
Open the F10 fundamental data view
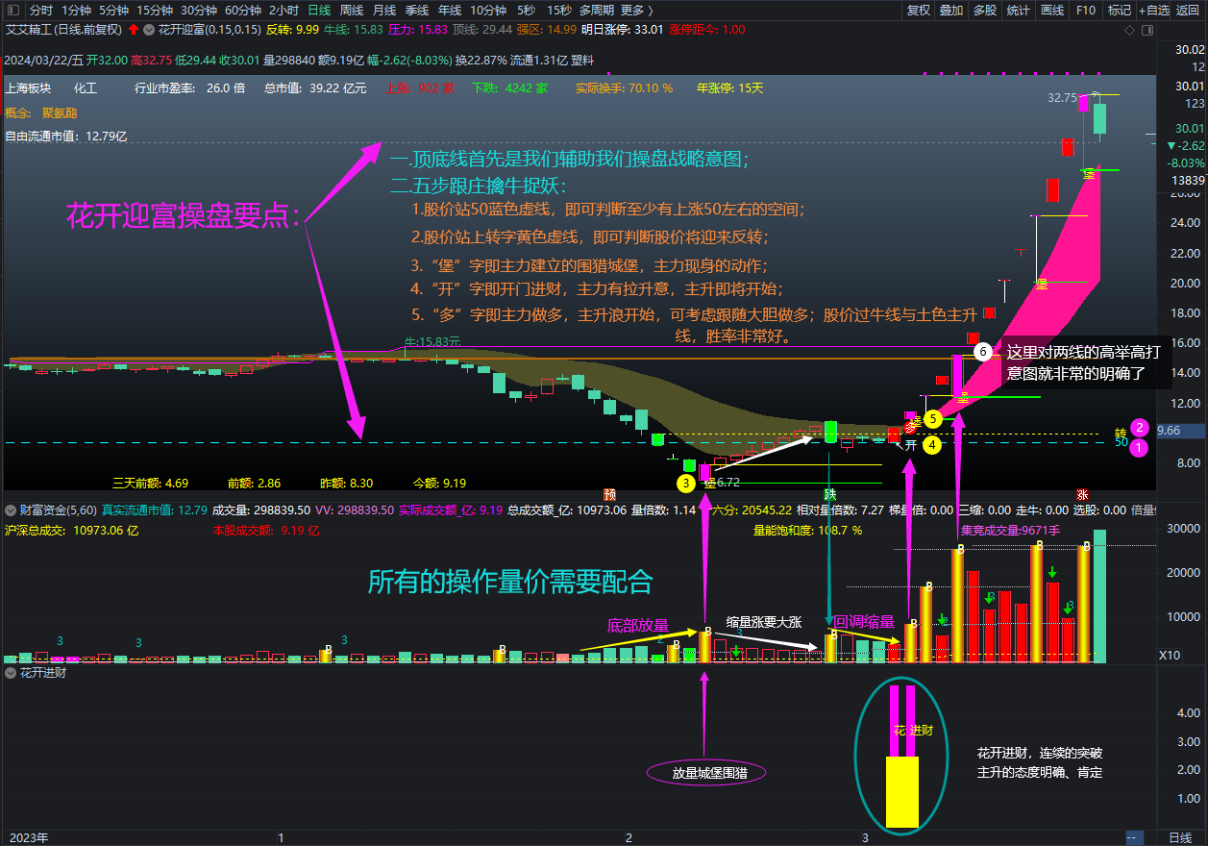point(1086,11)
